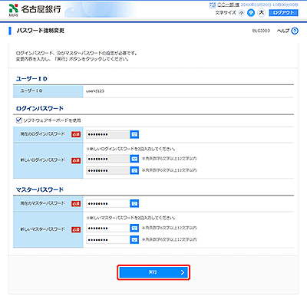
Task: Focus the current login password field
Action: point(107,134)
